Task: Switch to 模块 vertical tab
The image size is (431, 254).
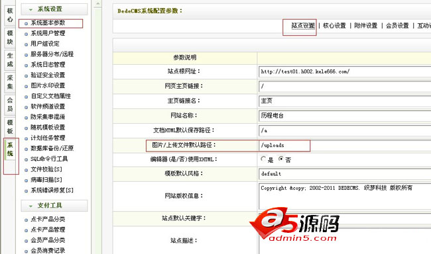Action: click(10, 38)
